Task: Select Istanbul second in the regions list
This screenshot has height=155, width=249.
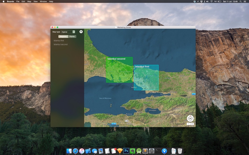Action: click(x=61, y=44)
